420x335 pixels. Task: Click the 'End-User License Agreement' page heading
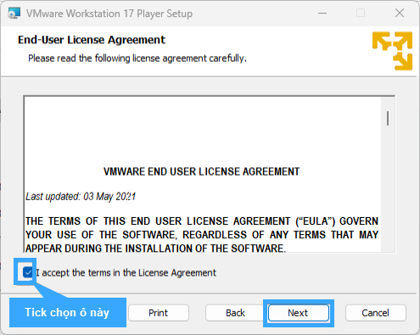pos(92,40)
